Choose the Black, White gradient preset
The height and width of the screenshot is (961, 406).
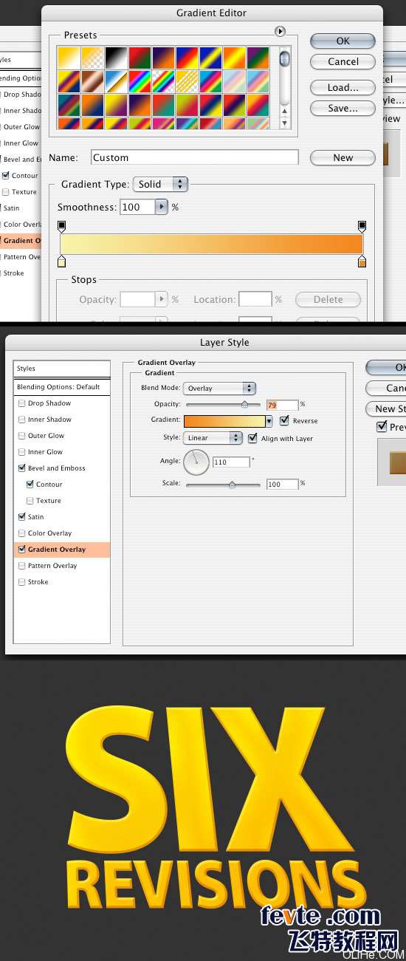tap(116, 58)
